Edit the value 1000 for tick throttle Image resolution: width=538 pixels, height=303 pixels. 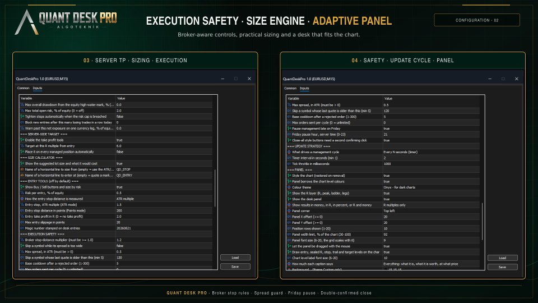click(x=431, y=164)
